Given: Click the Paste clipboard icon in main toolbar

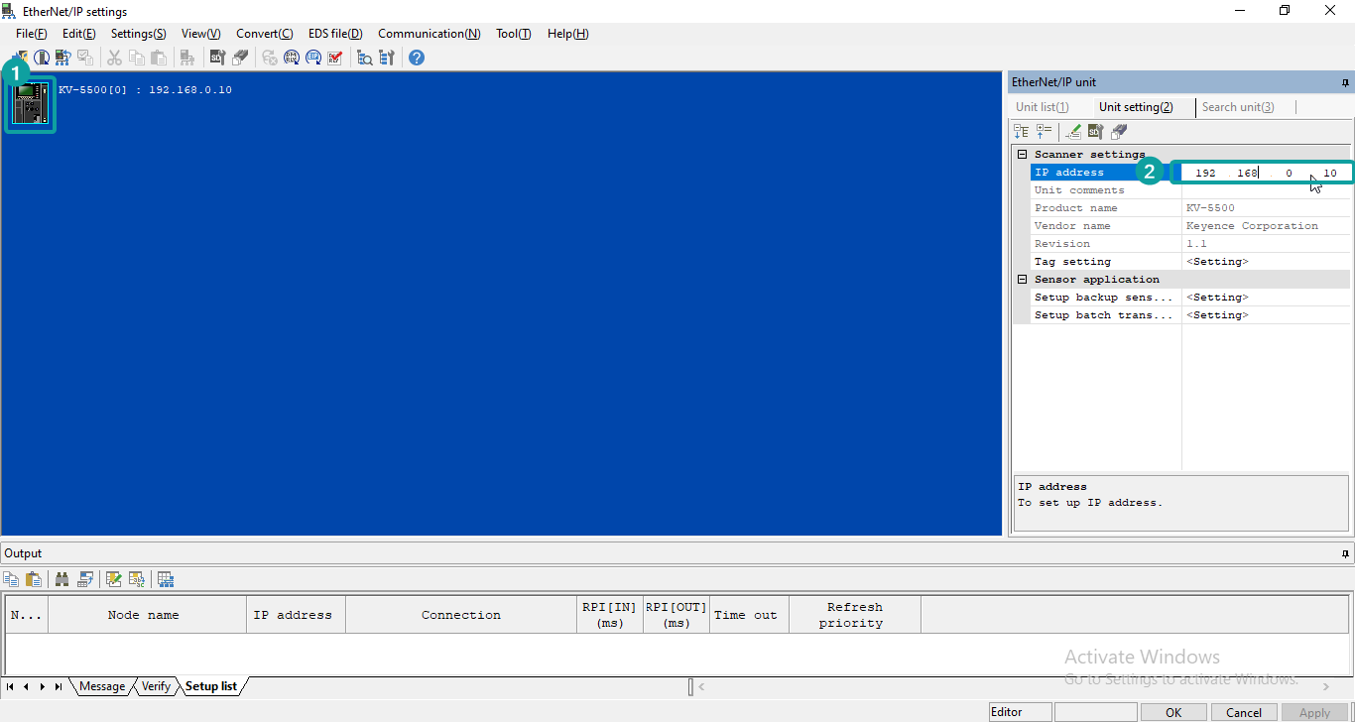Looking at the screenshot, I should click(159, 58).
